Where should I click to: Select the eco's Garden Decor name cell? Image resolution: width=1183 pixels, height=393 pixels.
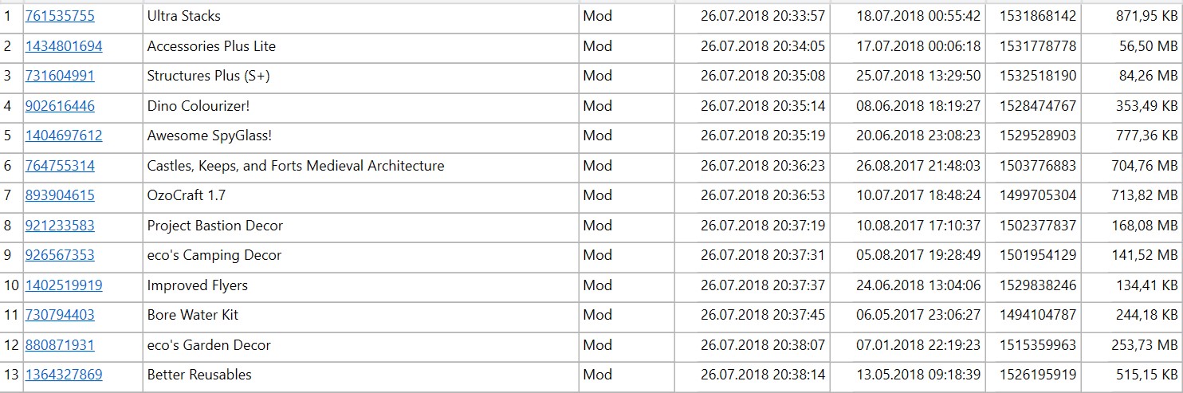tap(360, 345)
